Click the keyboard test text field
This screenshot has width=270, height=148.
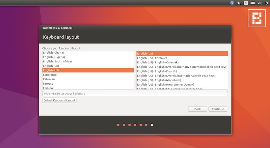135,94
